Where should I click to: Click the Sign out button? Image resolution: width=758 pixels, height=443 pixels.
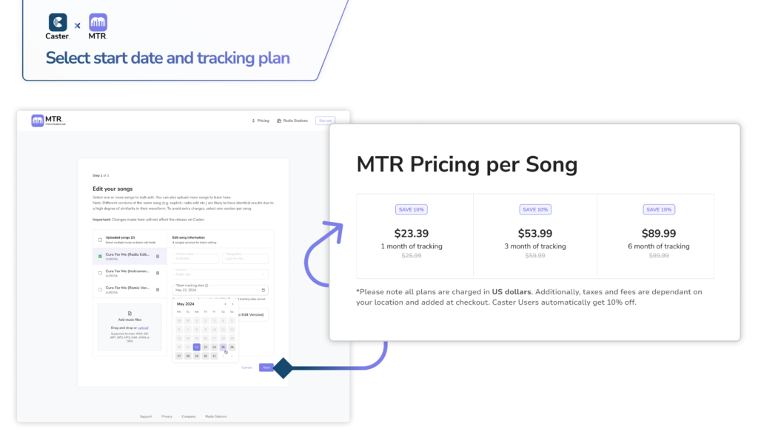[325, 121]
